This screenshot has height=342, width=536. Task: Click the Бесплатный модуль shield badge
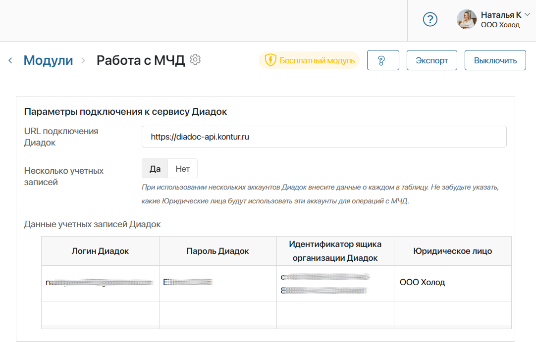(309, 60)
